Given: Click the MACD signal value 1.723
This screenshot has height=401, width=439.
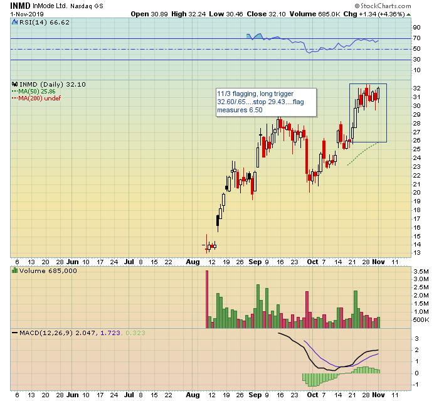Looking at the screenshot, I should click(x=110, y=333).
